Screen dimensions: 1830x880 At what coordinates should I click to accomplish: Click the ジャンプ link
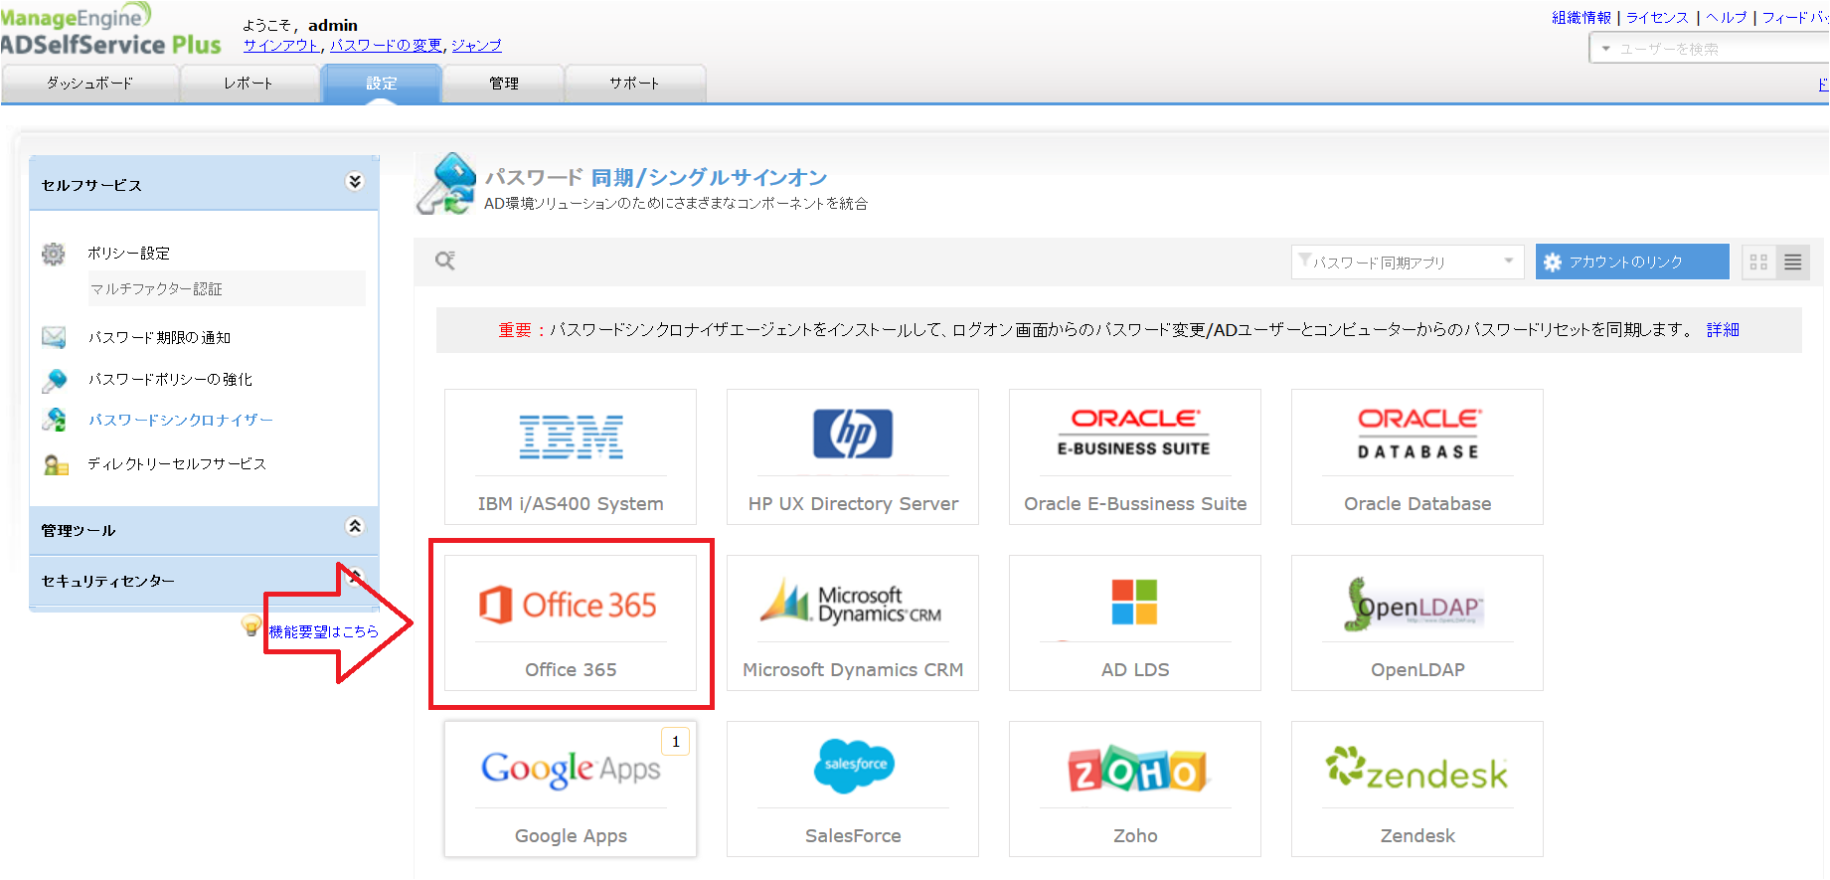476,46
